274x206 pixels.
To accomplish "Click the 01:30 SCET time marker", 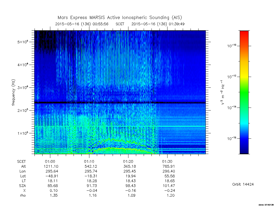I will [x=167, y=161].
